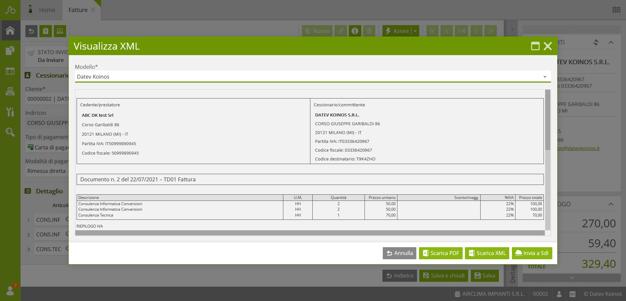Image resolution: width=626 pixels, height=301 pixels.
Task: Click the Carta di pagamento field
Action: click(48, 147)
